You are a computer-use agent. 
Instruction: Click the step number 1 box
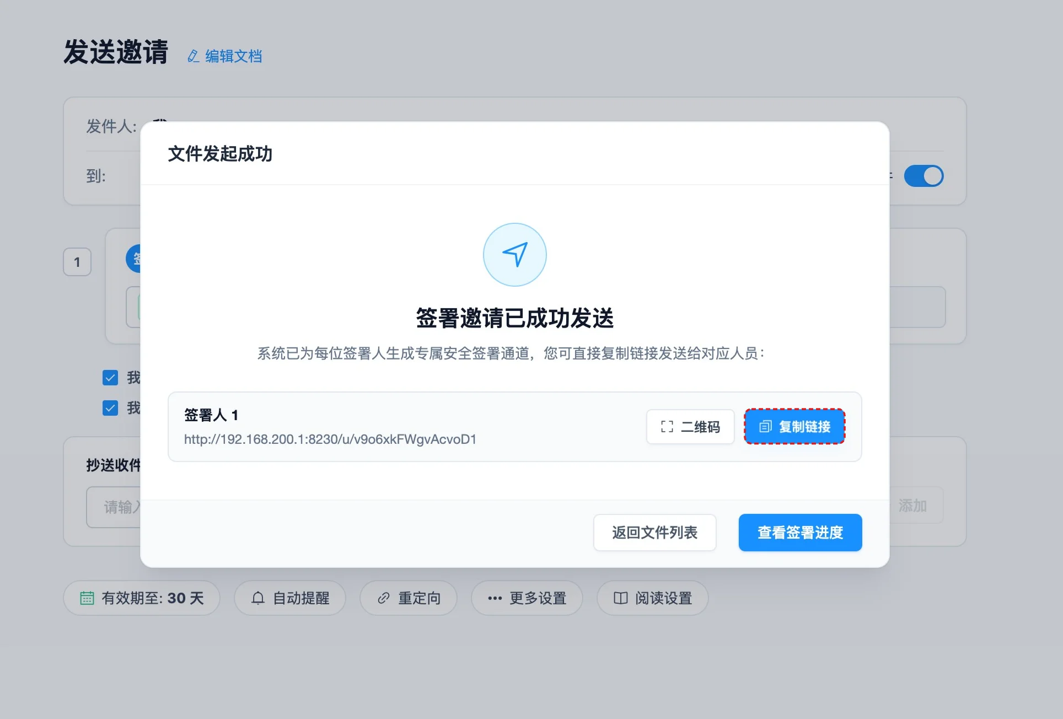point(77,262)
